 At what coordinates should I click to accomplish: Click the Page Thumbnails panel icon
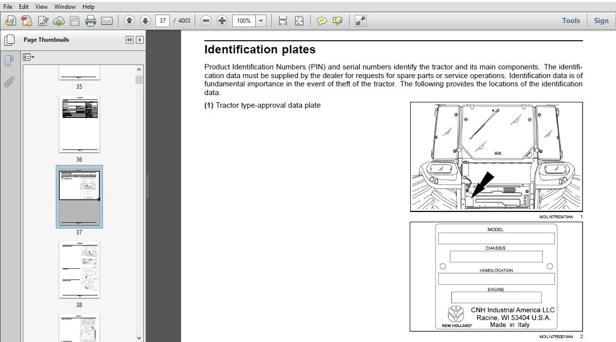pos(9,40)
